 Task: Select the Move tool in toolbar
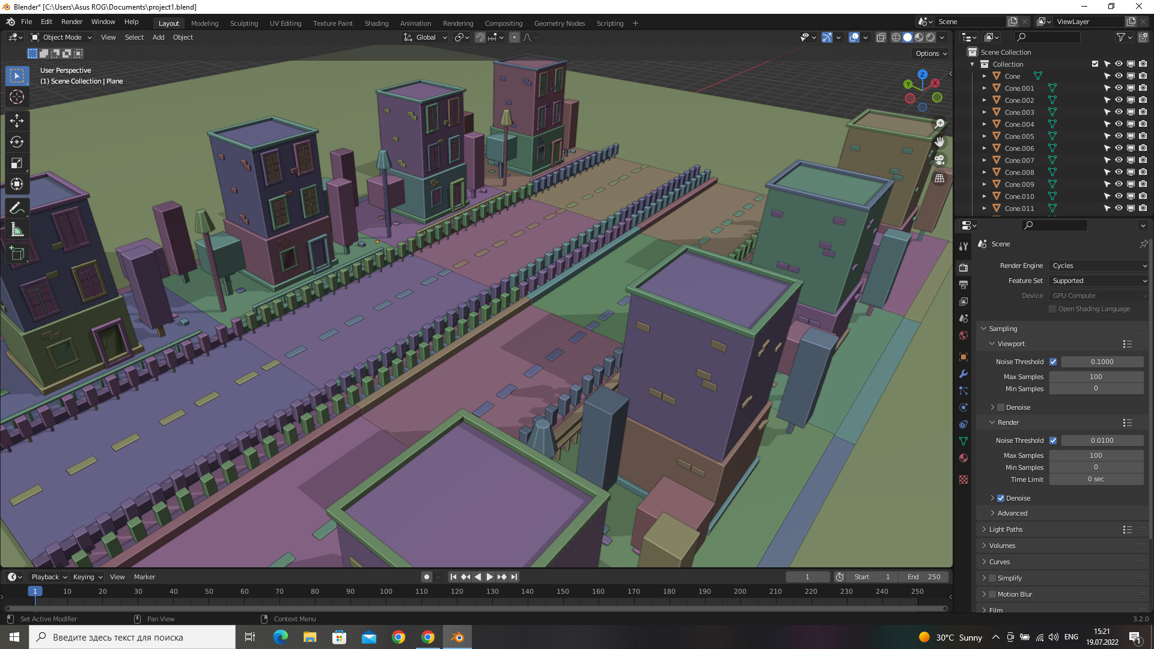[17, 120]
